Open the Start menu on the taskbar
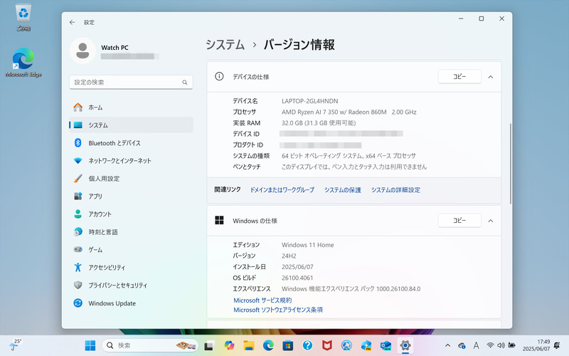 click(x=90, y=345)
